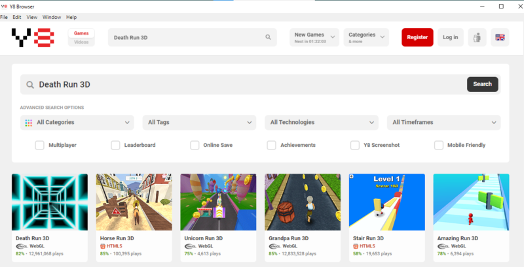Open the File menu

4,17
